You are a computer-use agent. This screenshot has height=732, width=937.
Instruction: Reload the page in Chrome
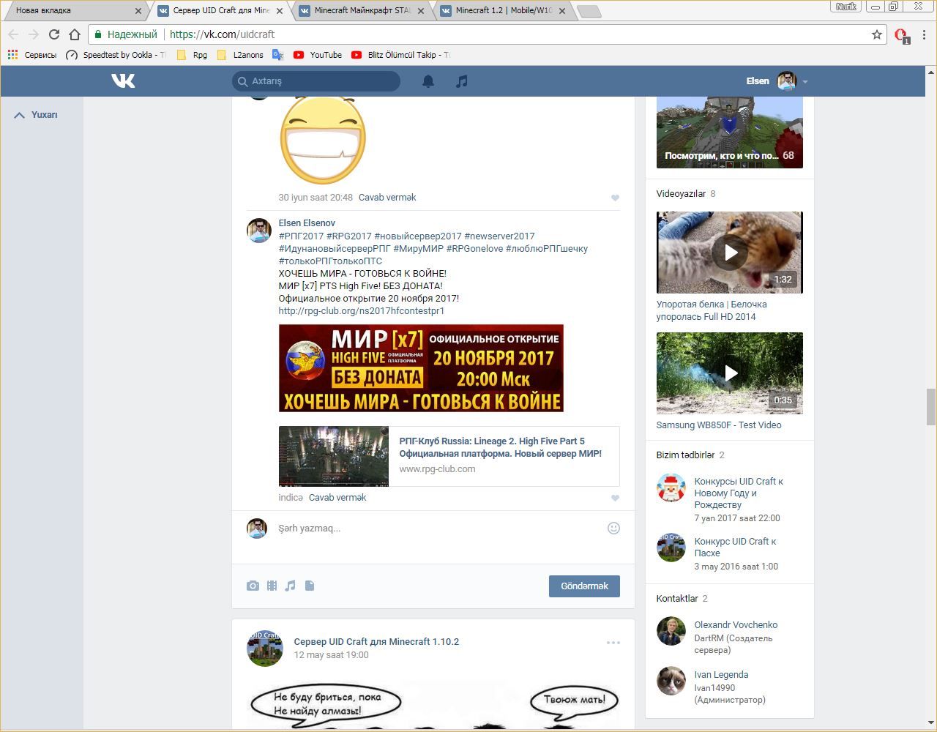tap(53, 34)
